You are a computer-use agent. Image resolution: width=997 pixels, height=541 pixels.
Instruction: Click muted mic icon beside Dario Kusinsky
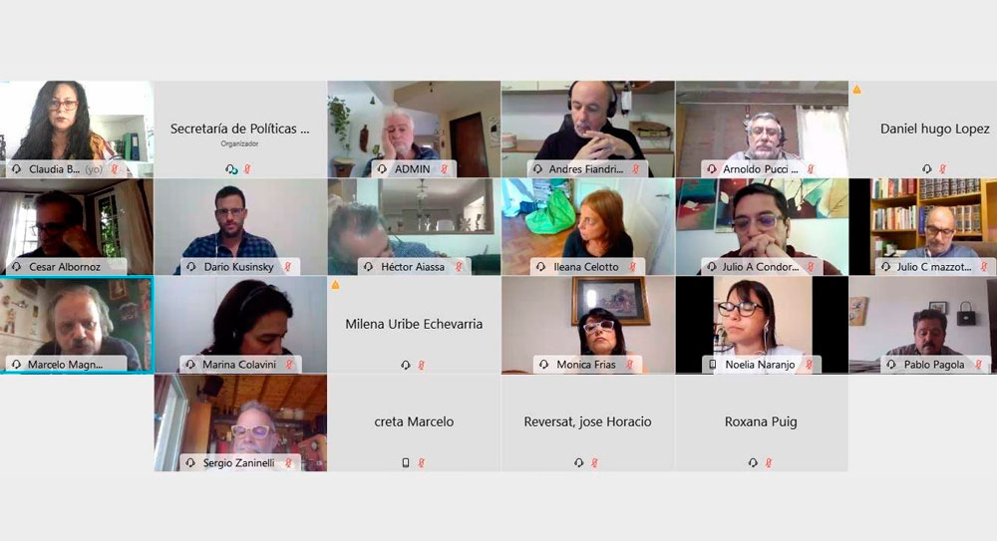[287, 267]
